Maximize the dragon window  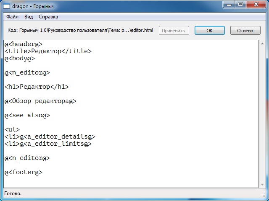point(240,5)
